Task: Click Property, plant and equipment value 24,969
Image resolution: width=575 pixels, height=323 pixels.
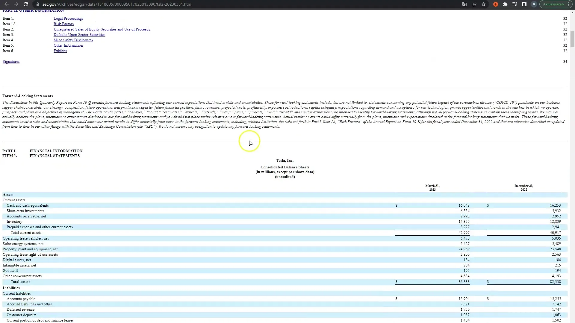Action: coord(464,249)
